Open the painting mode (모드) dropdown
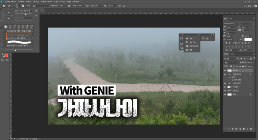This screenshot has width=258, height=140. 40,6
